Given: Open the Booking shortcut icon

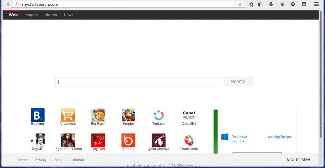Looking at the screenshot, I should (38, 115).
